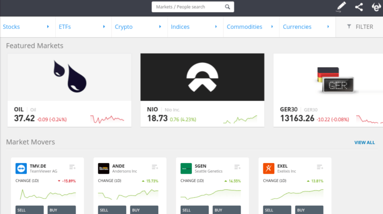Open the TeamViewer logo icon
Screen dimensions: 383x214
[21, 169]
